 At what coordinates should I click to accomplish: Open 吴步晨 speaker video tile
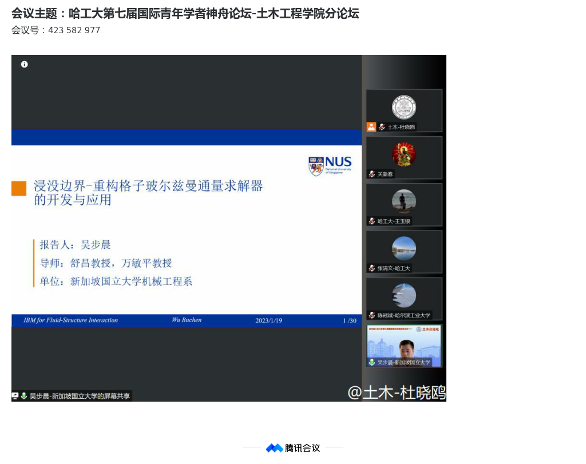pyautogui.click(x=404, y=343)
